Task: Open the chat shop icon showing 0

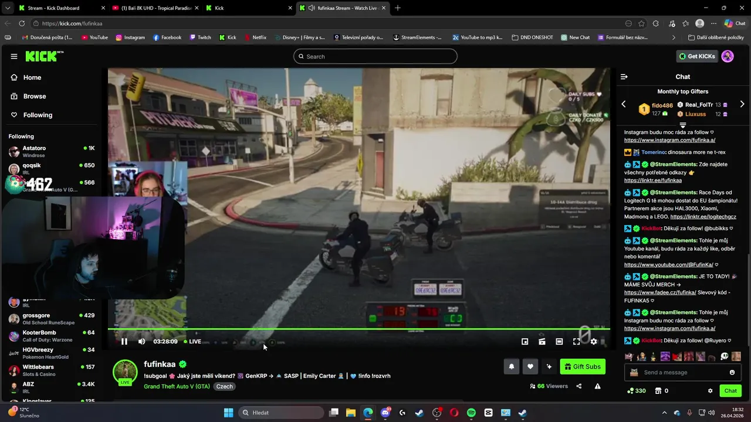Action: click(661, 391)
